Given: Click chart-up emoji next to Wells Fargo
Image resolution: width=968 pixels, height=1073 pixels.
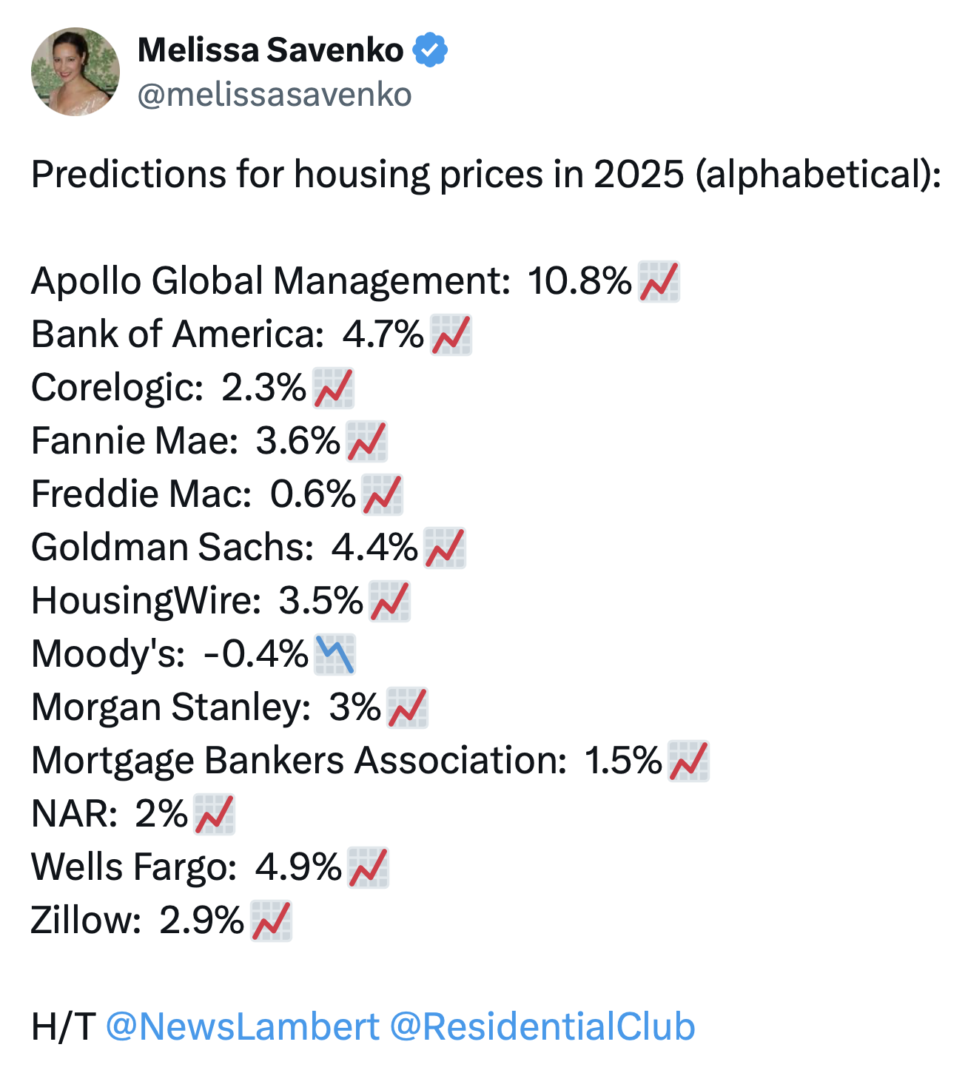Looking at the screenshot, I should click(368, 867).
